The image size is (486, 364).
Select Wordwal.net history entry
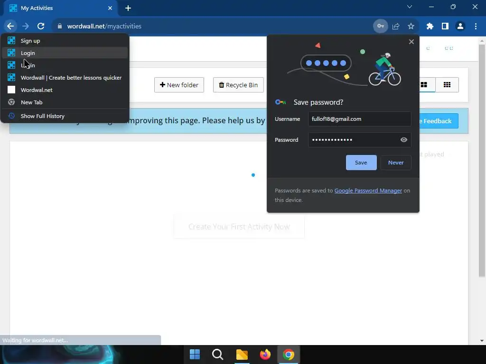tap(65, 90)
